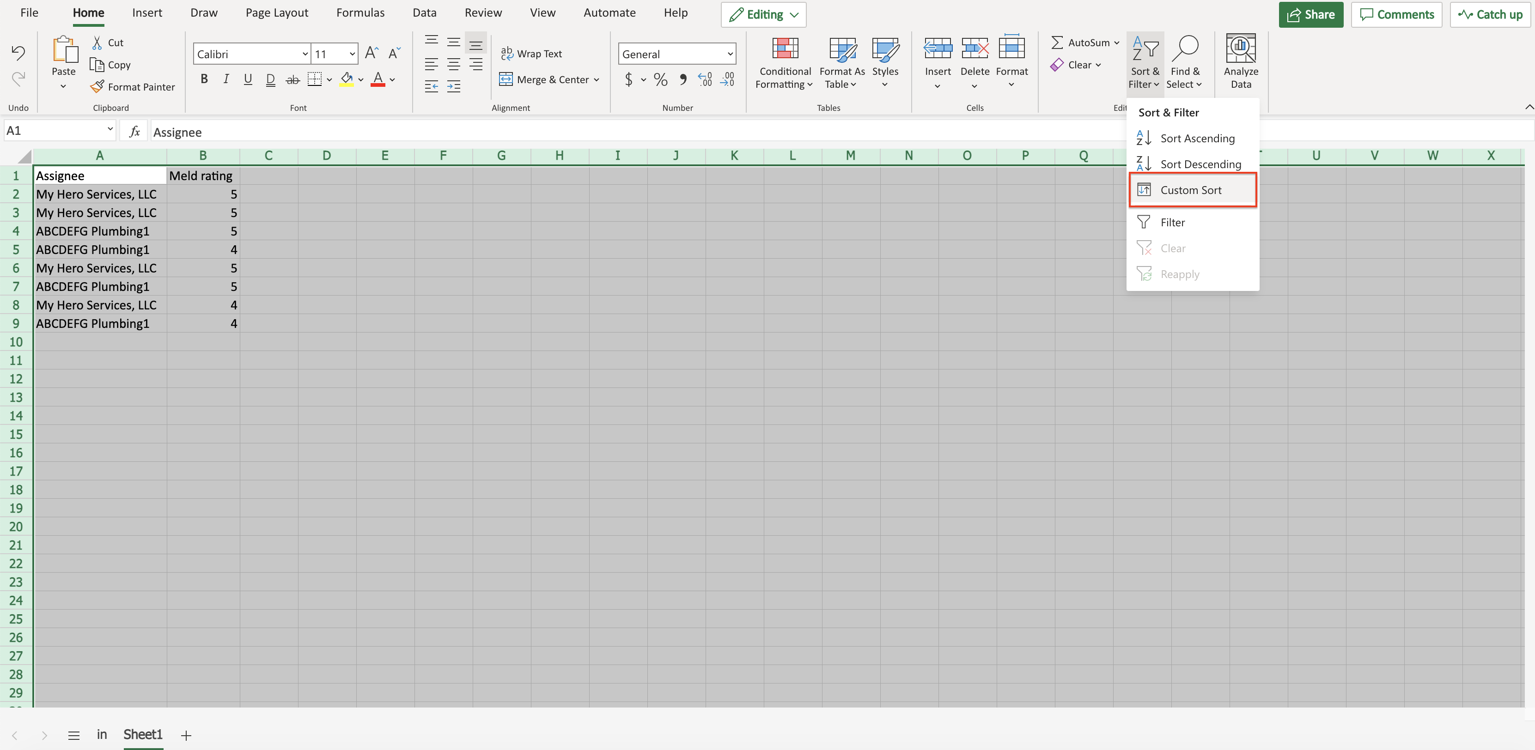Click the yellow Fill Color swatch

346,79
